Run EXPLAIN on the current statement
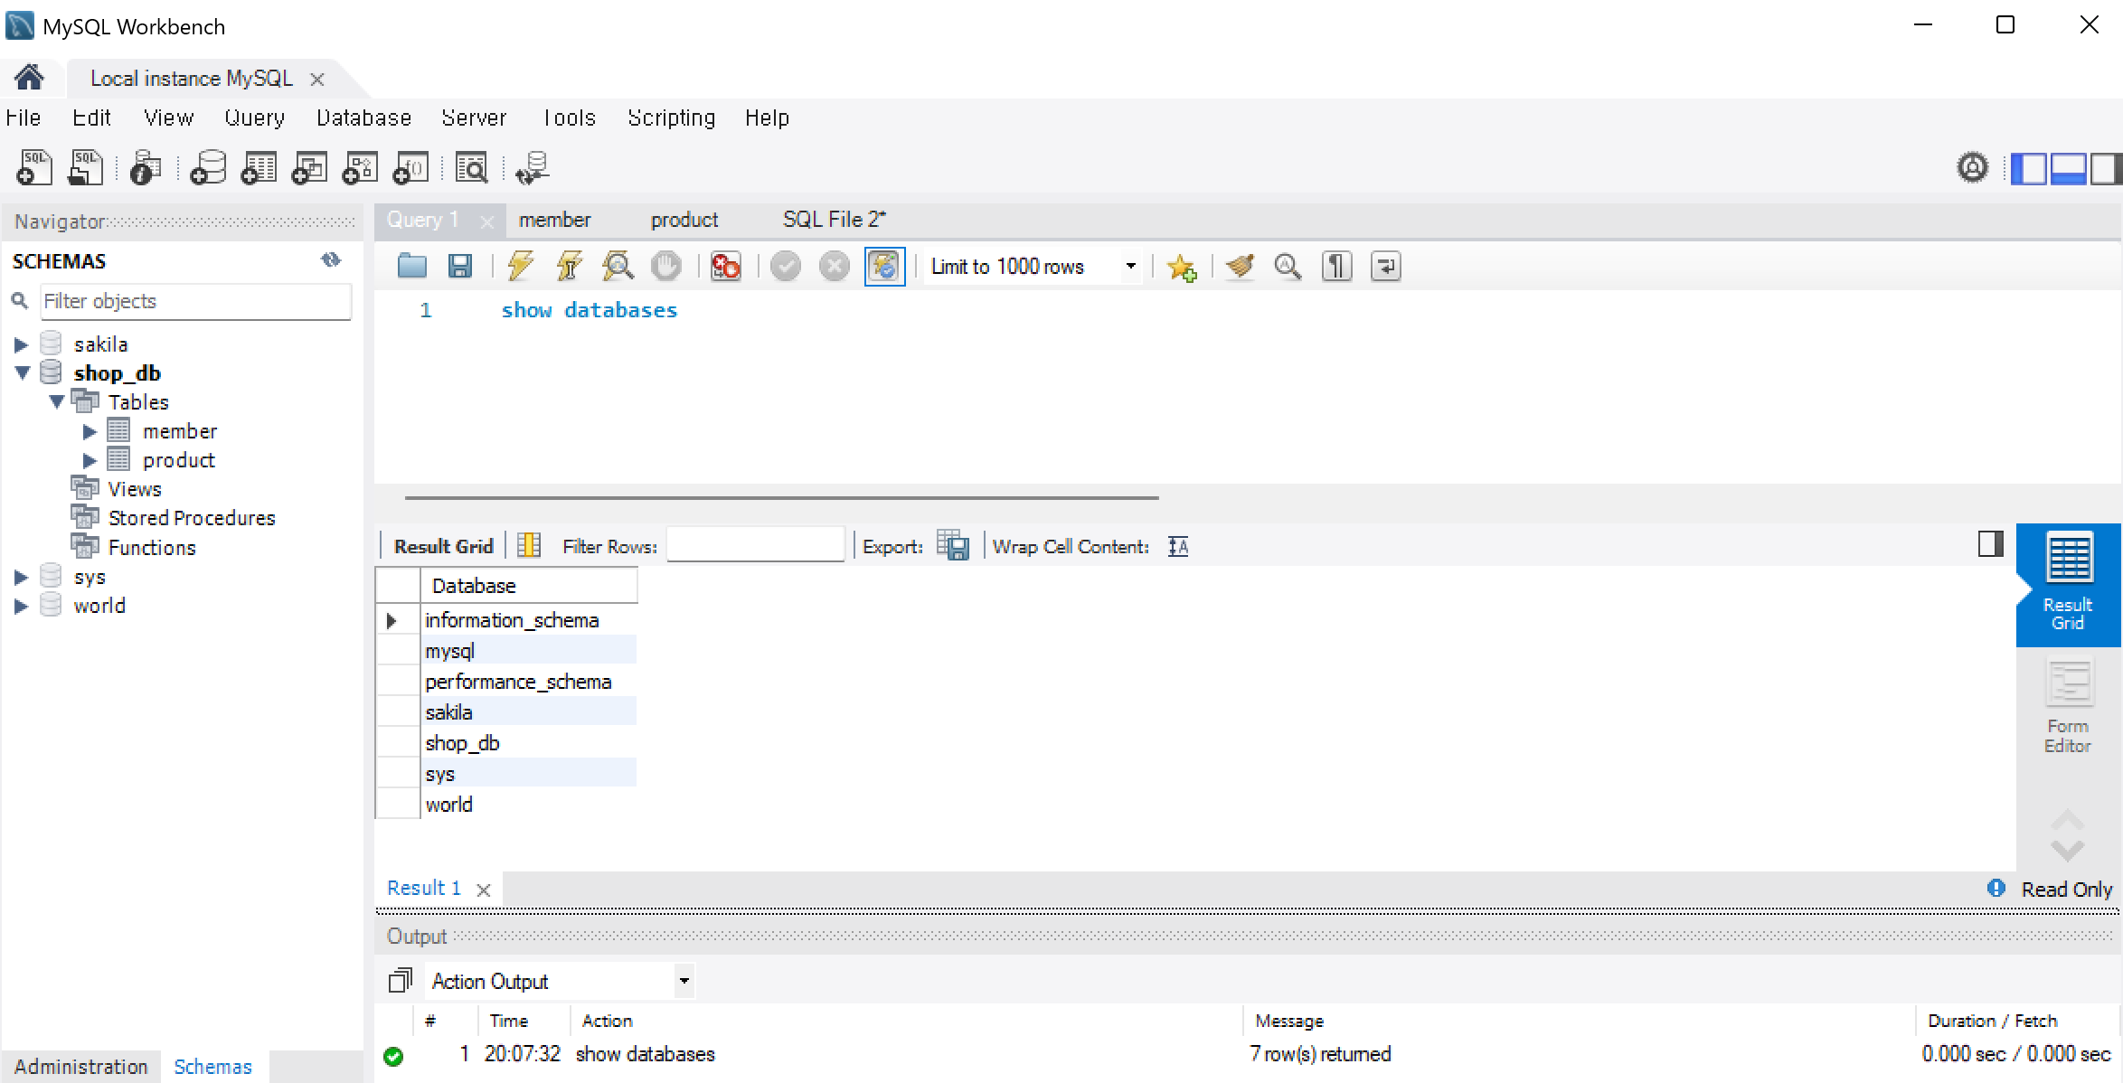The width and height of the screenshot is (2123, 1083). tap(618, 266)
